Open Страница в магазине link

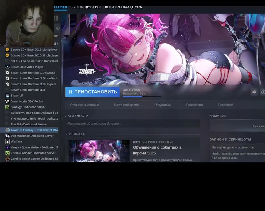click(85, 105)
